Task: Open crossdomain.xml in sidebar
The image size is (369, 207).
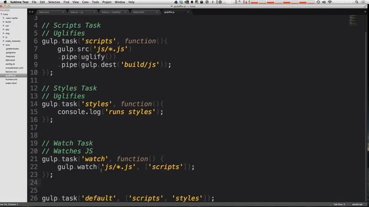Action: pyautogui.click(x=14, y=68)
